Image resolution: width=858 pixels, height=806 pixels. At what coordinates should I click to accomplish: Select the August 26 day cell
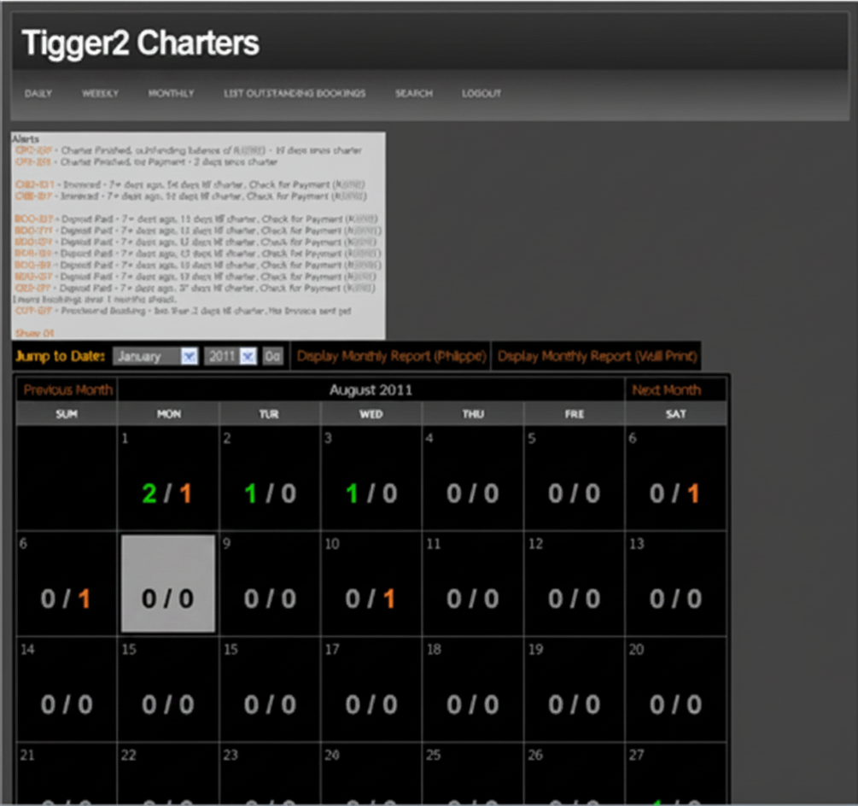click(x=574, y=774)
